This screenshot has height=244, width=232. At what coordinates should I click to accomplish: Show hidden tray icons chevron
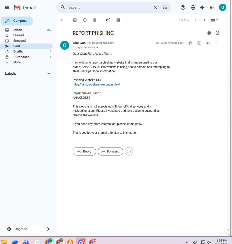[187, 242]
